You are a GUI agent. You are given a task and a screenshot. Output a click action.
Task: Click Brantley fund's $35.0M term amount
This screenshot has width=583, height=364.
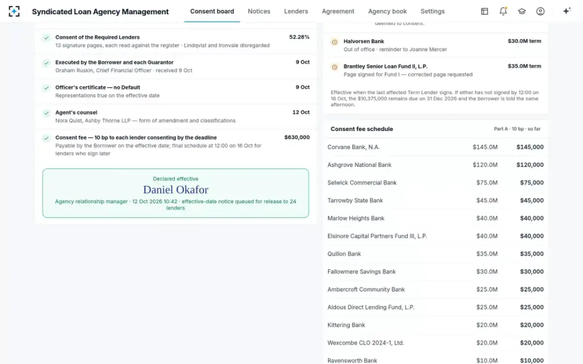pyautogui.click(x=524, y=66)
